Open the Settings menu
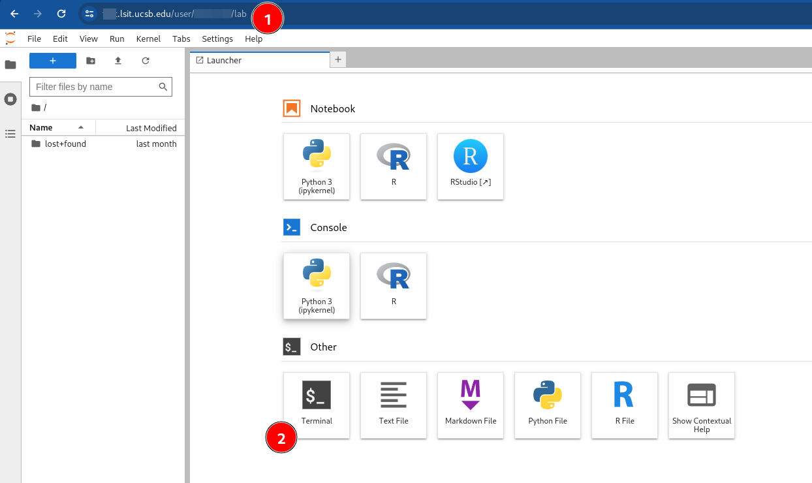This screenshot has width=812, height=483. [x=217, y=39]
